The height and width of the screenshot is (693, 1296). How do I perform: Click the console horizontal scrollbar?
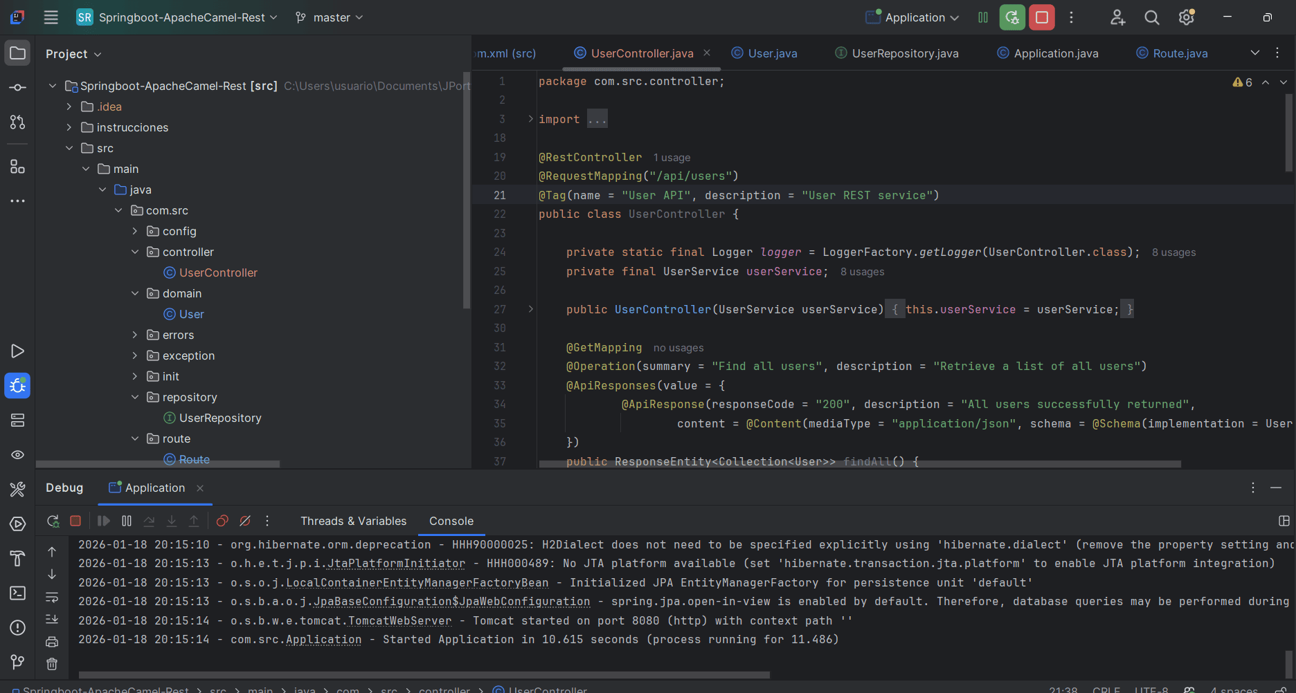pos(424,674)
